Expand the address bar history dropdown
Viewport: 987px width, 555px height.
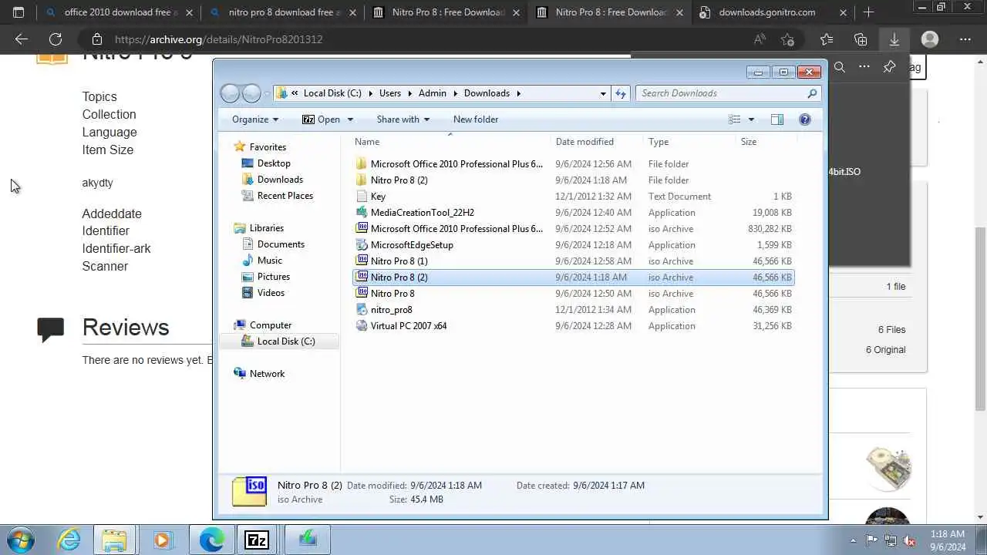tap(603, 93)
